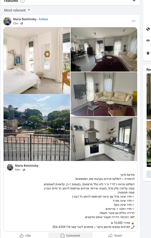Expand the Featured section chevron
Screen dimensions: 151x238
tap(134, 1)
